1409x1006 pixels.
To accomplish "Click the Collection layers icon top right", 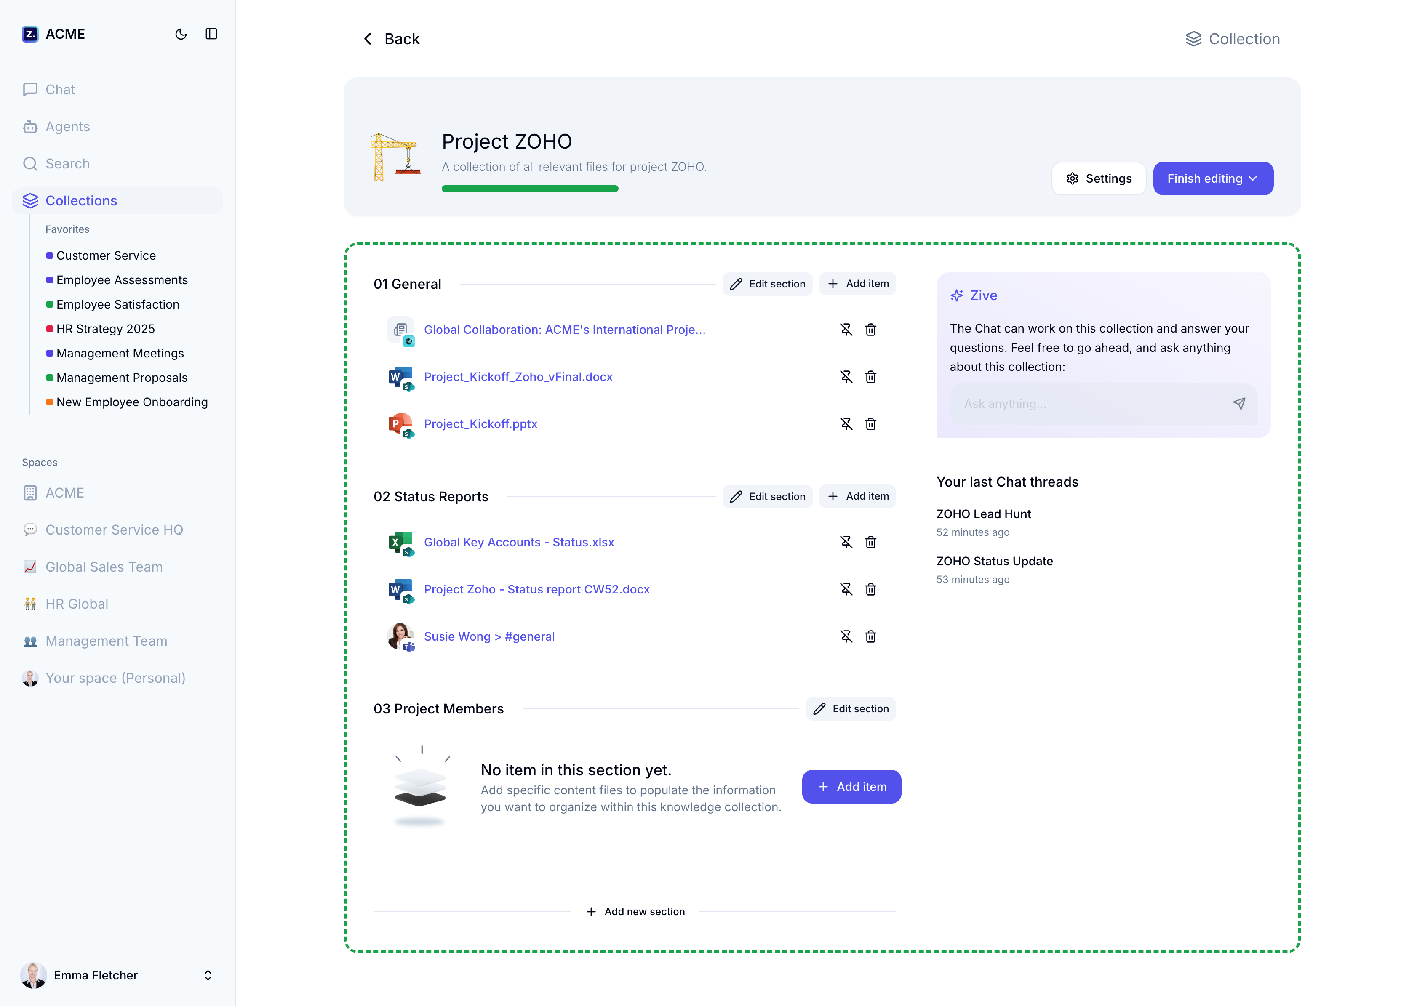I will point(1193,39).
